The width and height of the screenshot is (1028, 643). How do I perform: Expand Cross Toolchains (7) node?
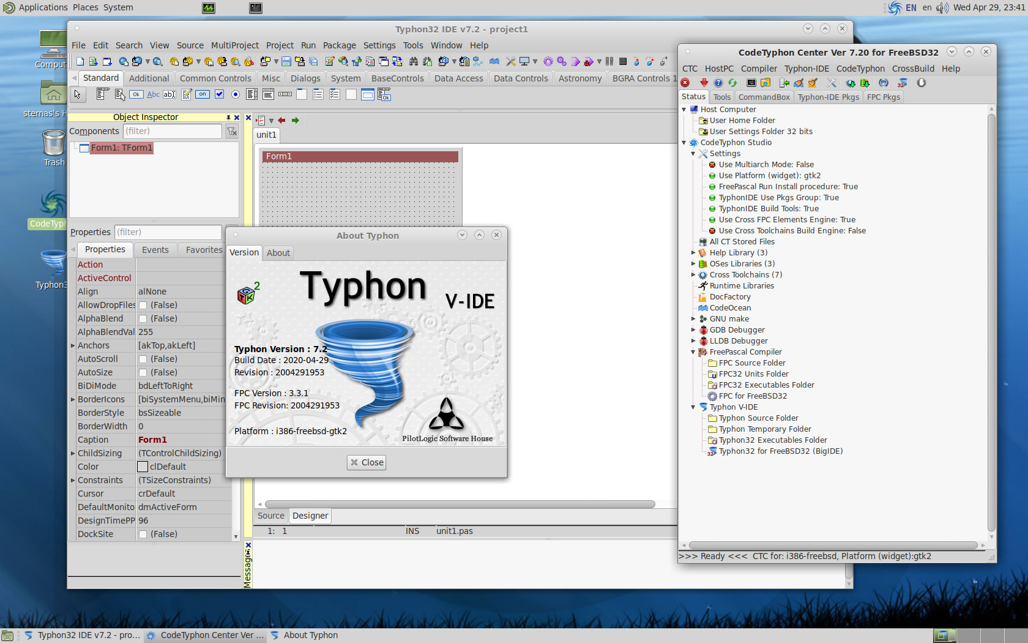click(693, 275)
